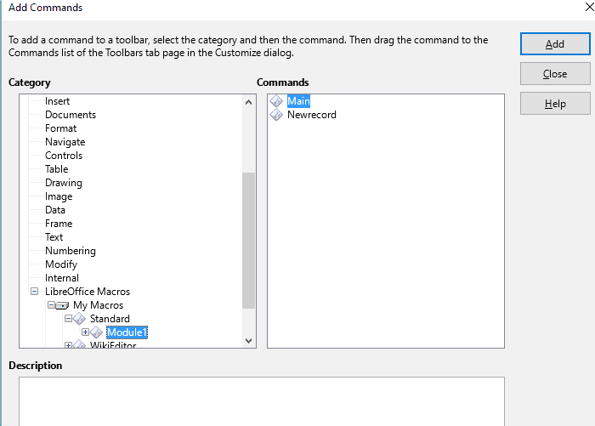Image resolution: width=595 pixels, height=426 pixels.
Task: Click the Add button
Action: tap(555, 44)
